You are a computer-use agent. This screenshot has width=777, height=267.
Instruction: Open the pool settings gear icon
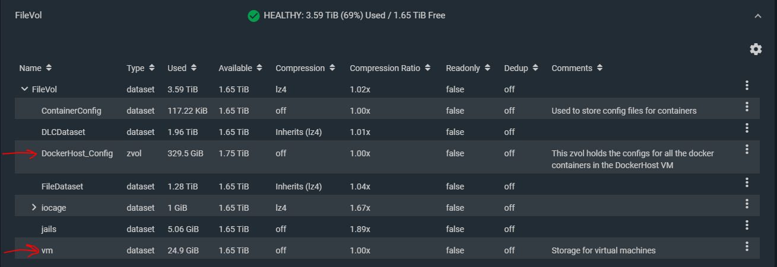pos(756,49)
